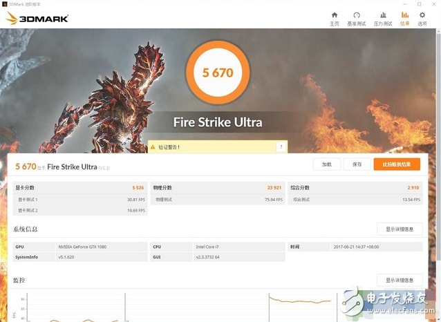
Task: Maximize the 3DMark window
Action: pyautogui.click(x=419, y=4)
